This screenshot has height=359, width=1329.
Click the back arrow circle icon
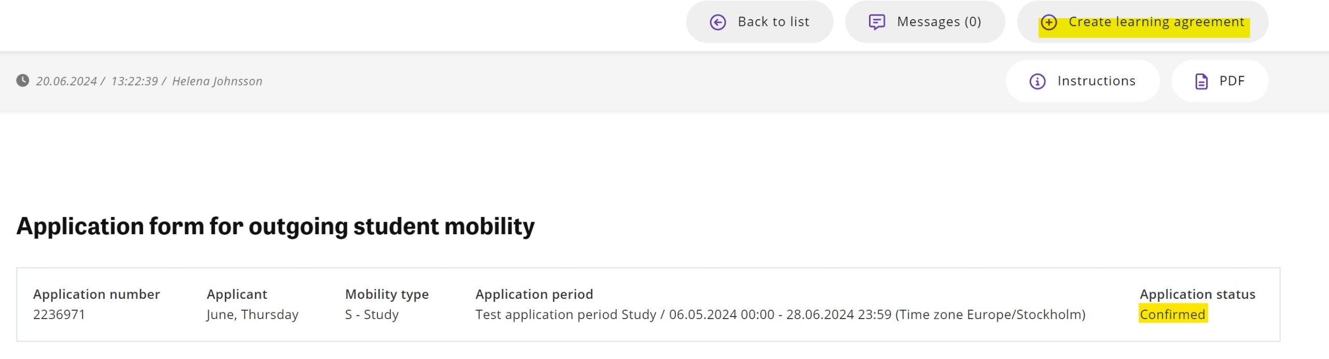click(717, 22)
